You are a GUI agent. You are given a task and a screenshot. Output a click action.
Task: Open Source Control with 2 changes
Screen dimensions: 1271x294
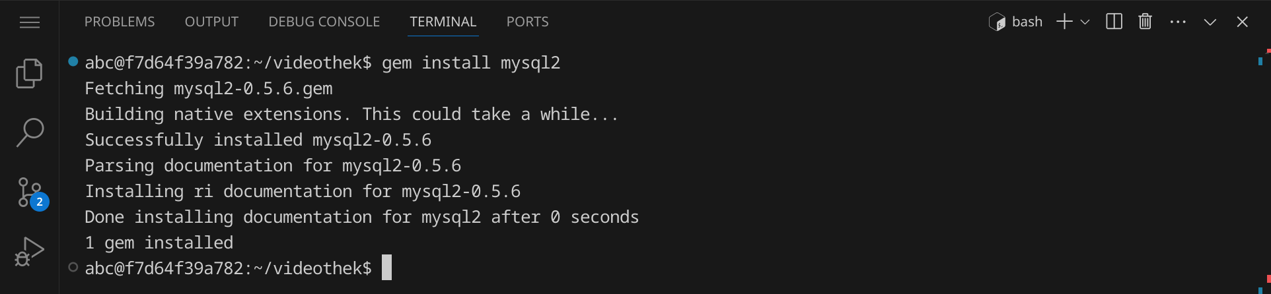30,192
